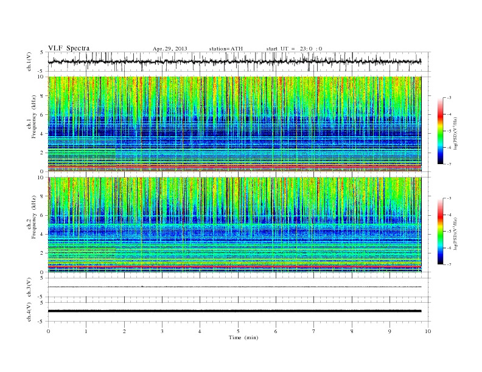Image resolution: width=482 pixels, height=372 pixels.
Task: Select the 'start UT = 23:0:0' header text
Action: pos(294,49)
